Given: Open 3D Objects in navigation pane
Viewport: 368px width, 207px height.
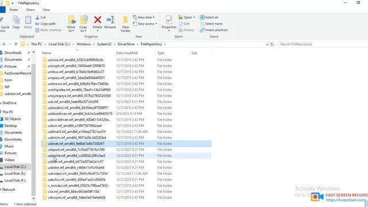Looking at the screenshot, I should click(x=13, y=119).
